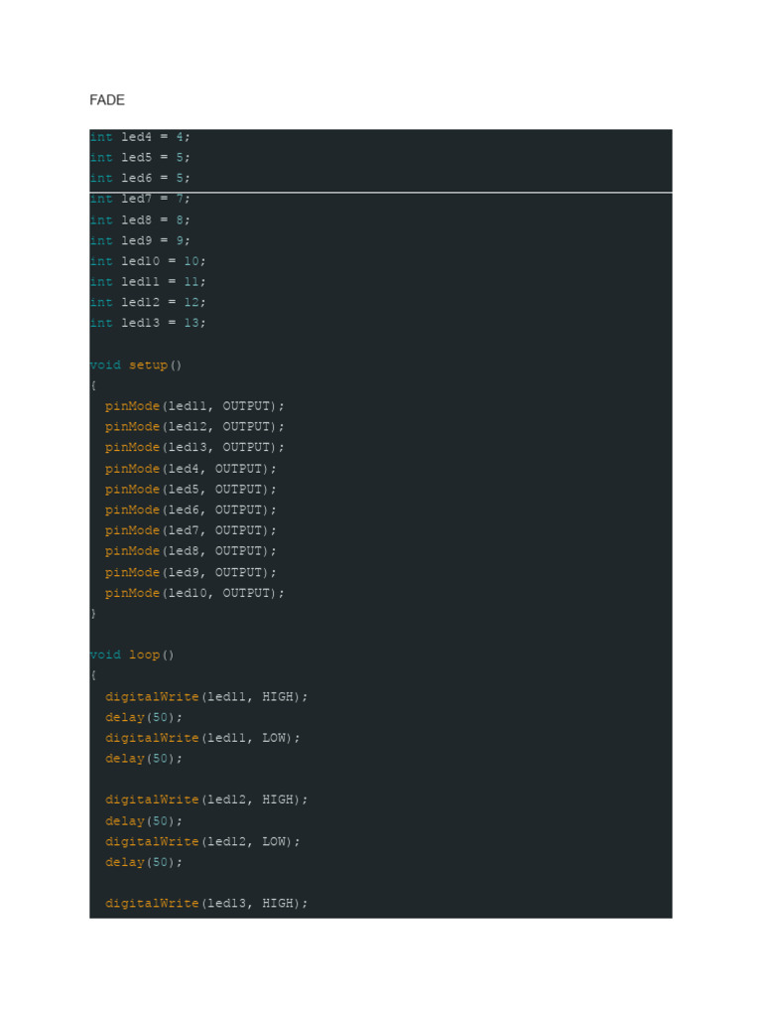Click the "pinMode(led11, OUTPUT);" line

(194, 406)
